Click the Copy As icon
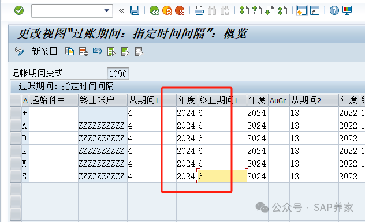Viewport: 365px width, 222px height. [x=69, y=51]
